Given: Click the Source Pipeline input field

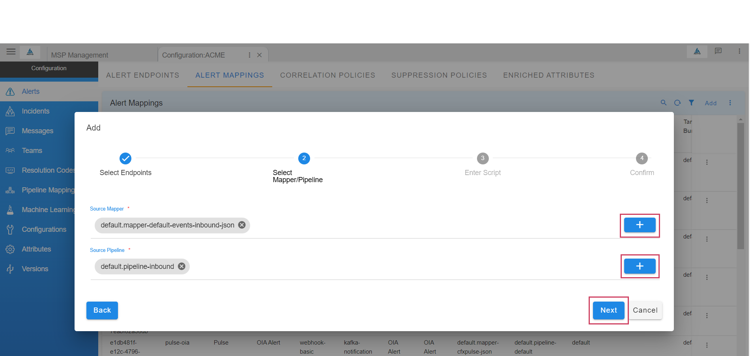Looking at the screenshot, I should tap(395, 267).
